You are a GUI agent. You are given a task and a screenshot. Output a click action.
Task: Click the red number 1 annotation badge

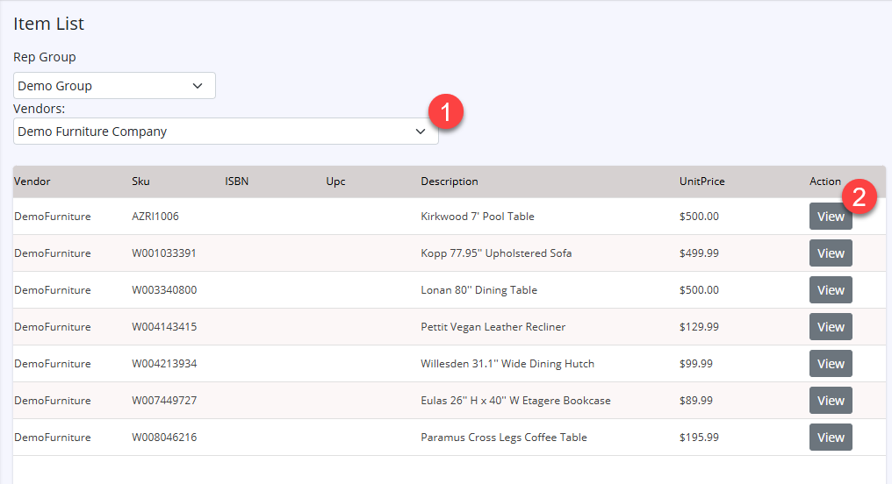[x=445, y=113]
